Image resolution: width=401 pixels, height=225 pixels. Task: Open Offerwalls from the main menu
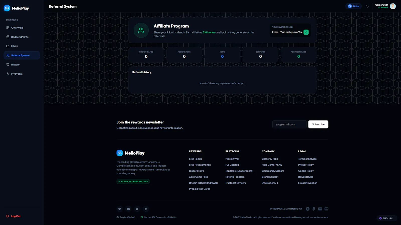tap(22, 28)
